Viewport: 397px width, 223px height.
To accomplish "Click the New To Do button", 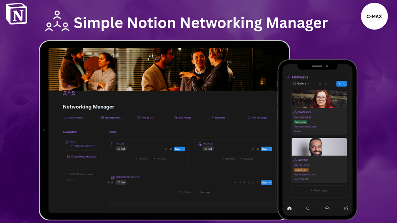I will click(145, 118).
